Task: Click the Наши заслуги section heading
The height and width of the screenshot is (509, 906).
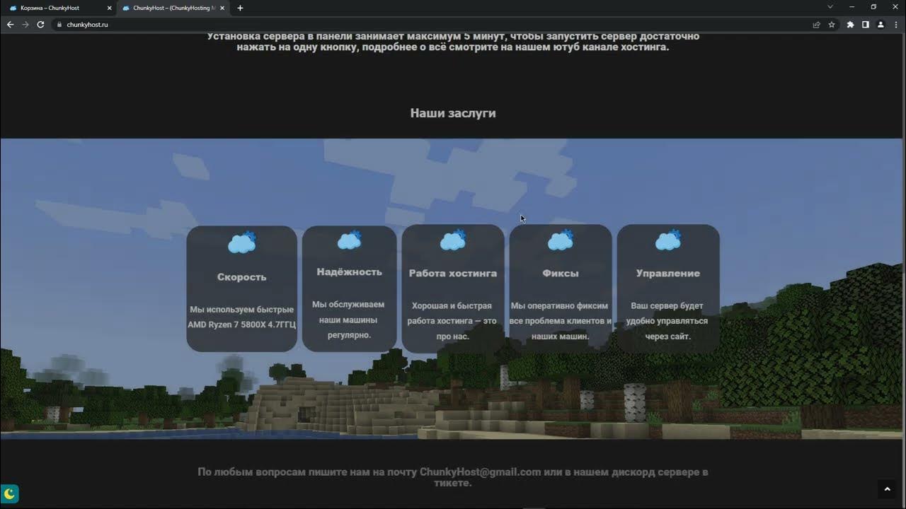Action: pyautogui.click(x=453, y=113)
